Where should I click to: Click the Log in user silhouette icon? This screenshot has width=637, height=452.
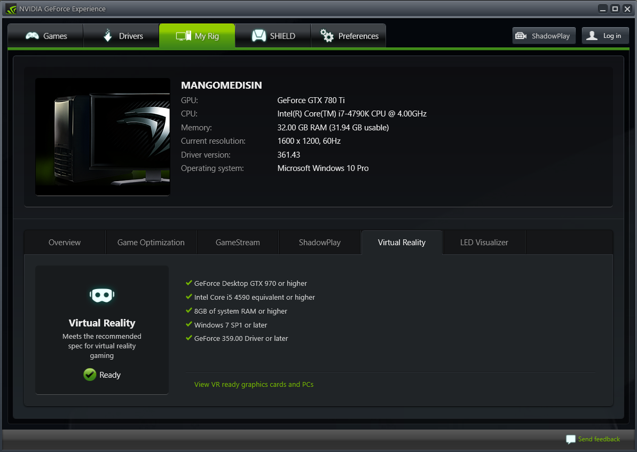(x=592, y=36)
